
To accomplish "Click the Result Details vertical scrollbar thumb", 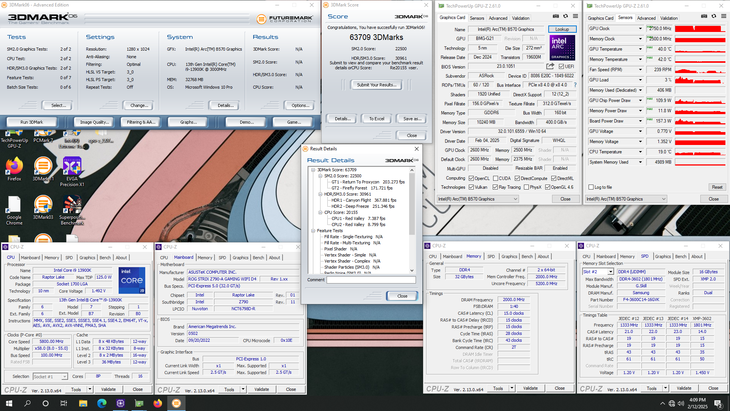I will coord(412,204).
